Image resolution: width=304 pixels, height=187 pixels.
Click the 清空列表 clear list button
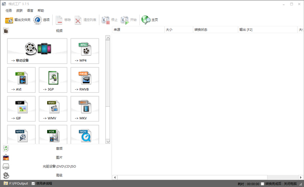(85, 20)
